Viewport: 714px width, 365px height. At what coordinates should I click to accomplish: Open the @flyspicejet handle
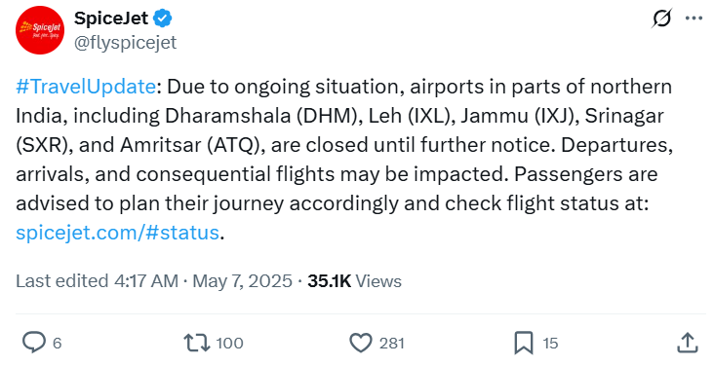click(x=125, y=43)
